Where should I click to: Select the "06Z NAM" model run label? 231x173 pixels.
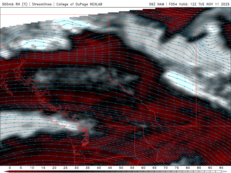coord(157,4)
